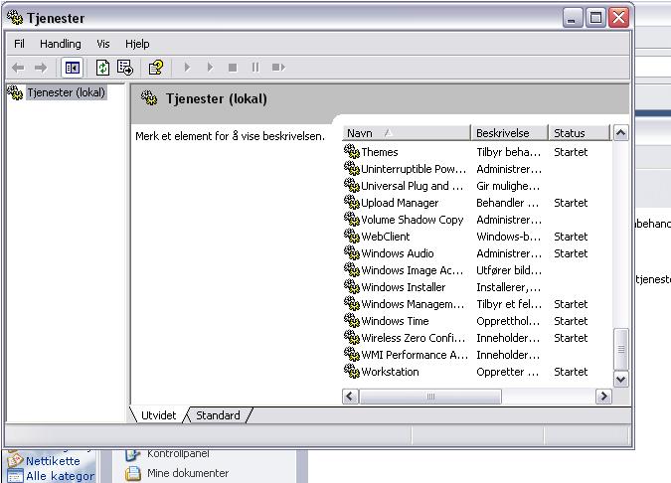The height and width of the screenshot is (483, 671).
Task: Click the Tjenester title bar gear icon
Action: (x=15, y=18)
